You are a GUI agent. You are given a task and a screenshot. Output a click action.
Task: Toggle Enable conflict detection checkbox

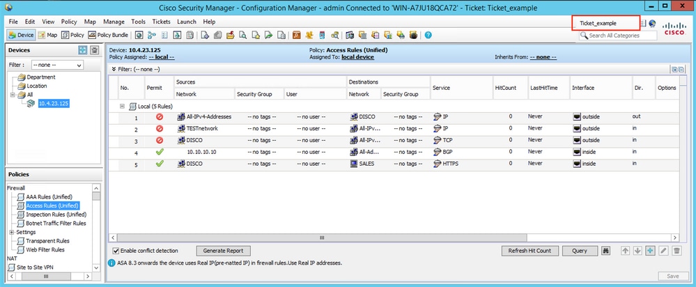[116, 251]
